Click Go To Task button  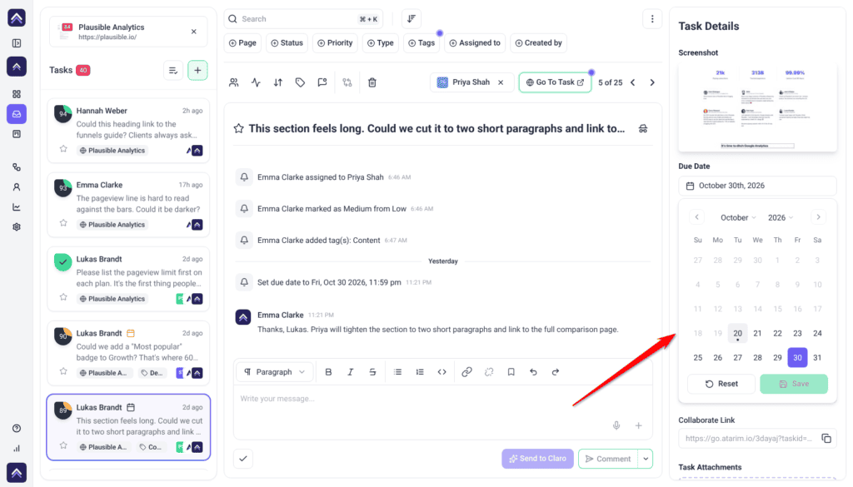555,82
